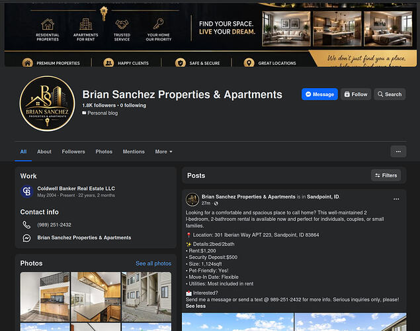
Task: Click the Rent:$1,200 line in post
Action: [x=201, y=251]
